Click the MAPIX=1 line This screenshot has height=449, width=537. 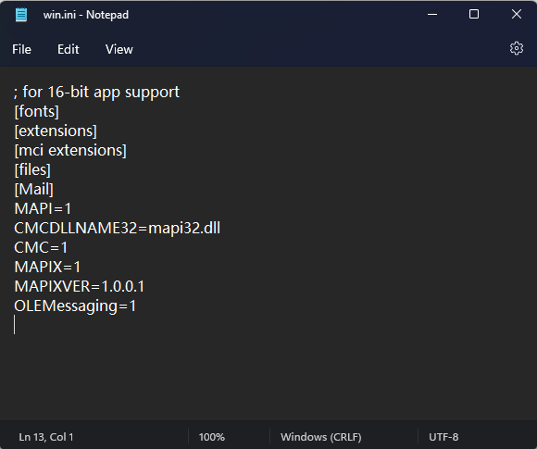[x=47, y=267]
